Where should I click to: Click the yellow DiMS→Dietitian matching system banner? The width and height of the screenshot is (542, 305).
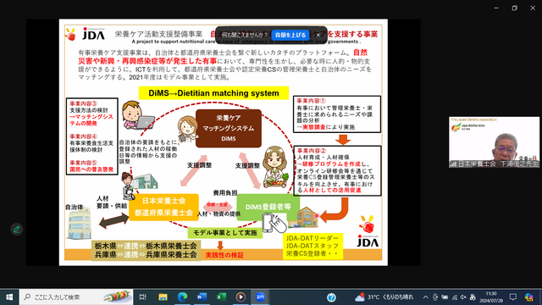(213, 93)
